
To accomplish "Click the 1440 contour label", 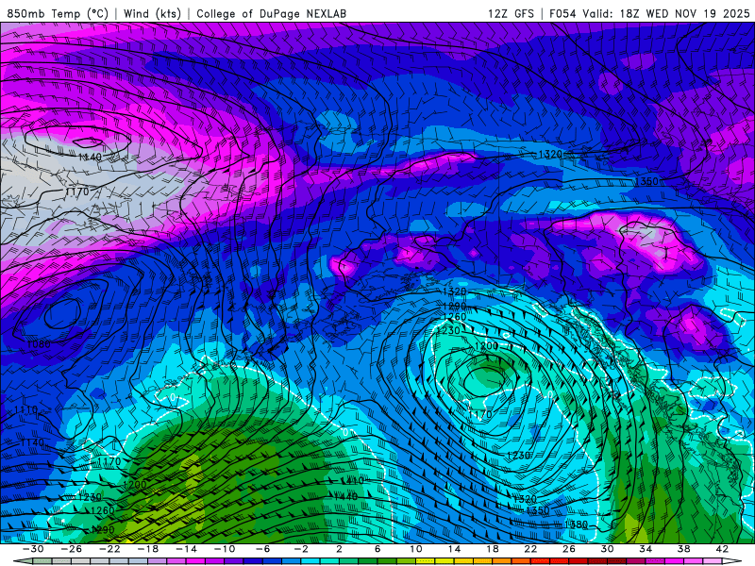I will 345,496.
